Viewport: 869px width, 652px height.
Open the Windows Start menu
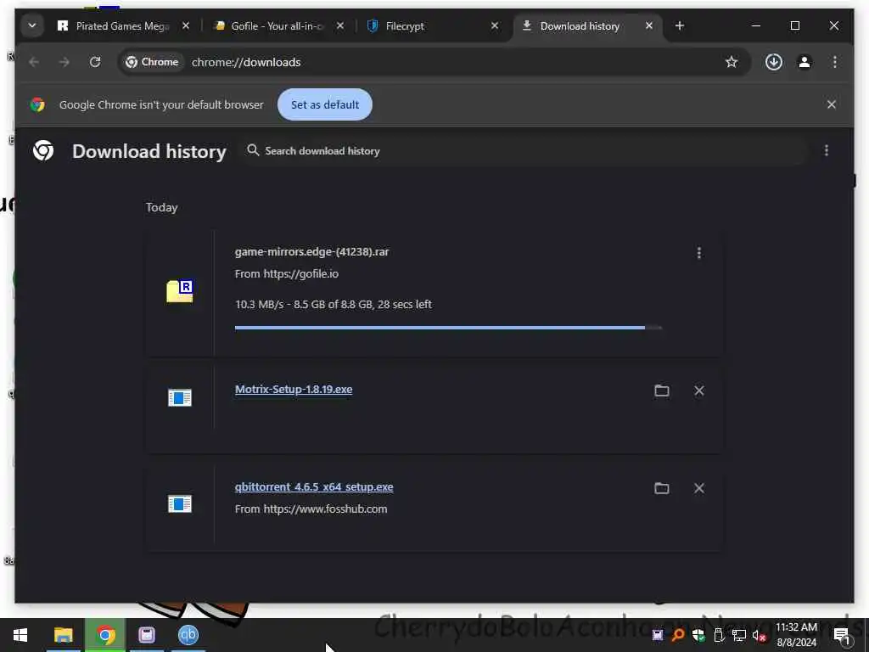(20, 635)
